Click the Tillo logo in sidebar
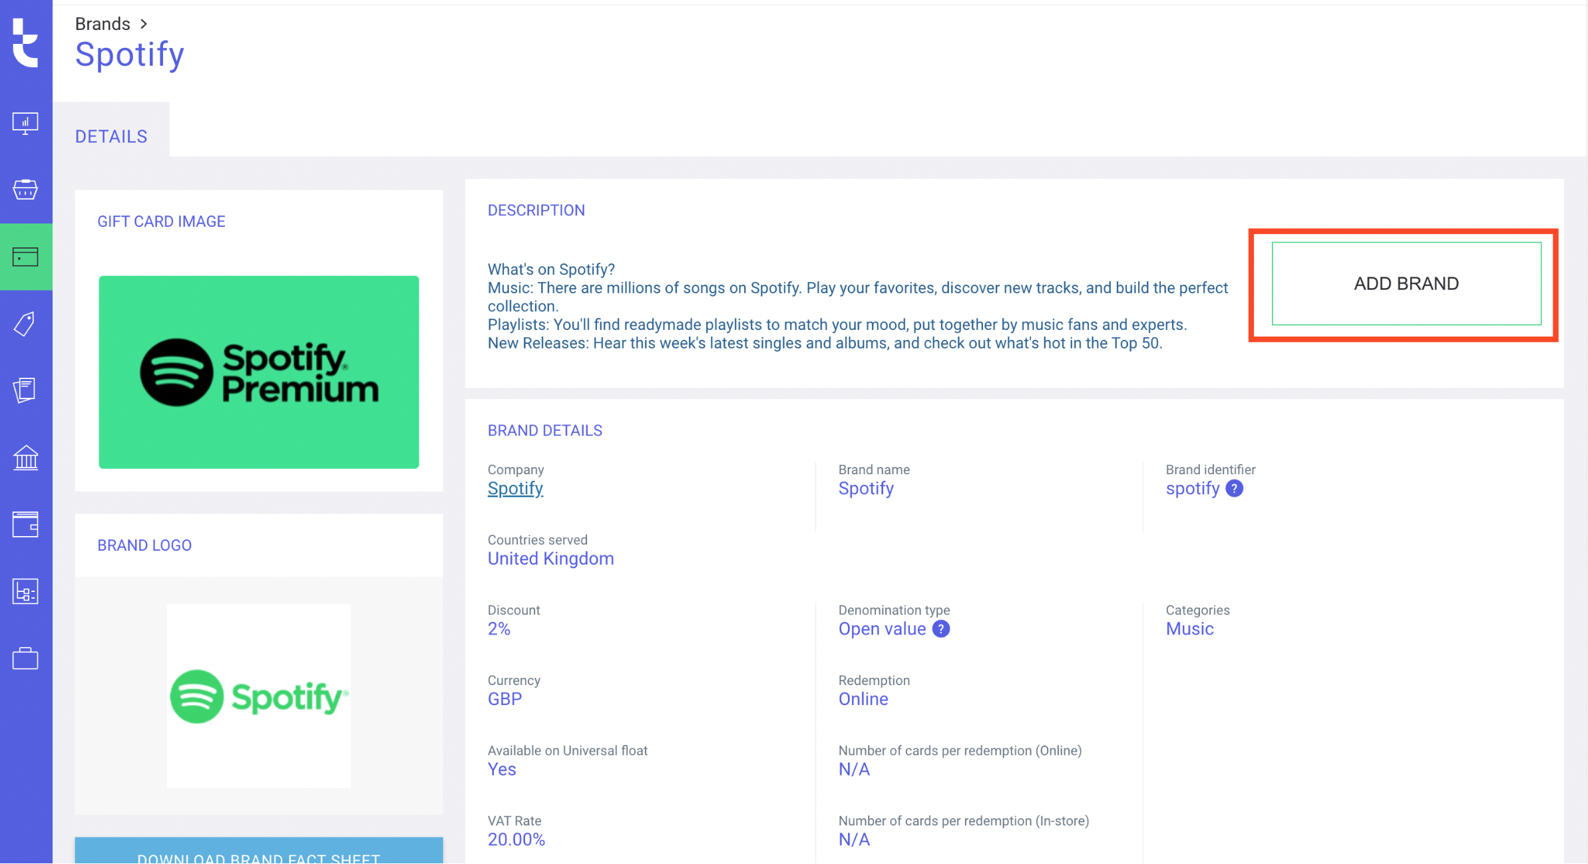Screen dimensions: 1588x864 [25, 43]
